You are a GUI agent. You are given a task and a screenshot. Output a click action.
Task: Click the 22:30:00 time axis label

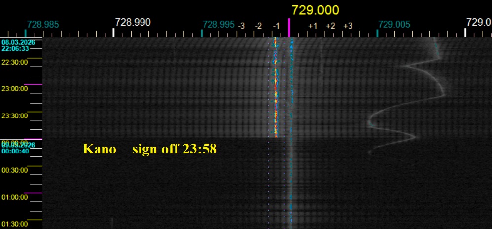pos(14,62)
